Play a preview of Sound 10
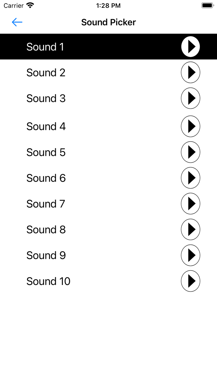This screenshot has width=217, height=387. tap(190, 281)
